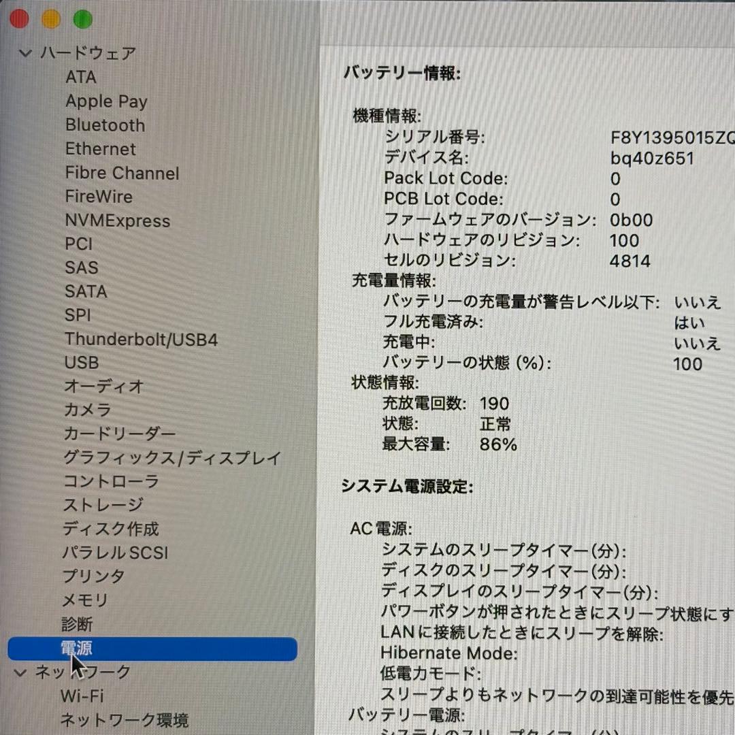
Task: Collapse the ハードウェア section triangle
Action: pyautogui.click(x=25, y=52)
